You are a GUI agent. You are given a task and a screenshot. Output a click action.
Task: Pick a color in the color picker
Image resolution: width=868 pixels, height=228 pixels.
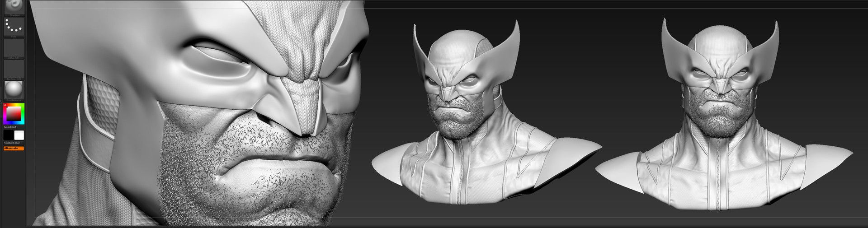coord(14,113)
